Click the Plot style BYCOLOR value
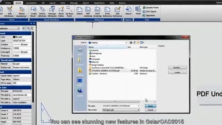 coord(22,91)
